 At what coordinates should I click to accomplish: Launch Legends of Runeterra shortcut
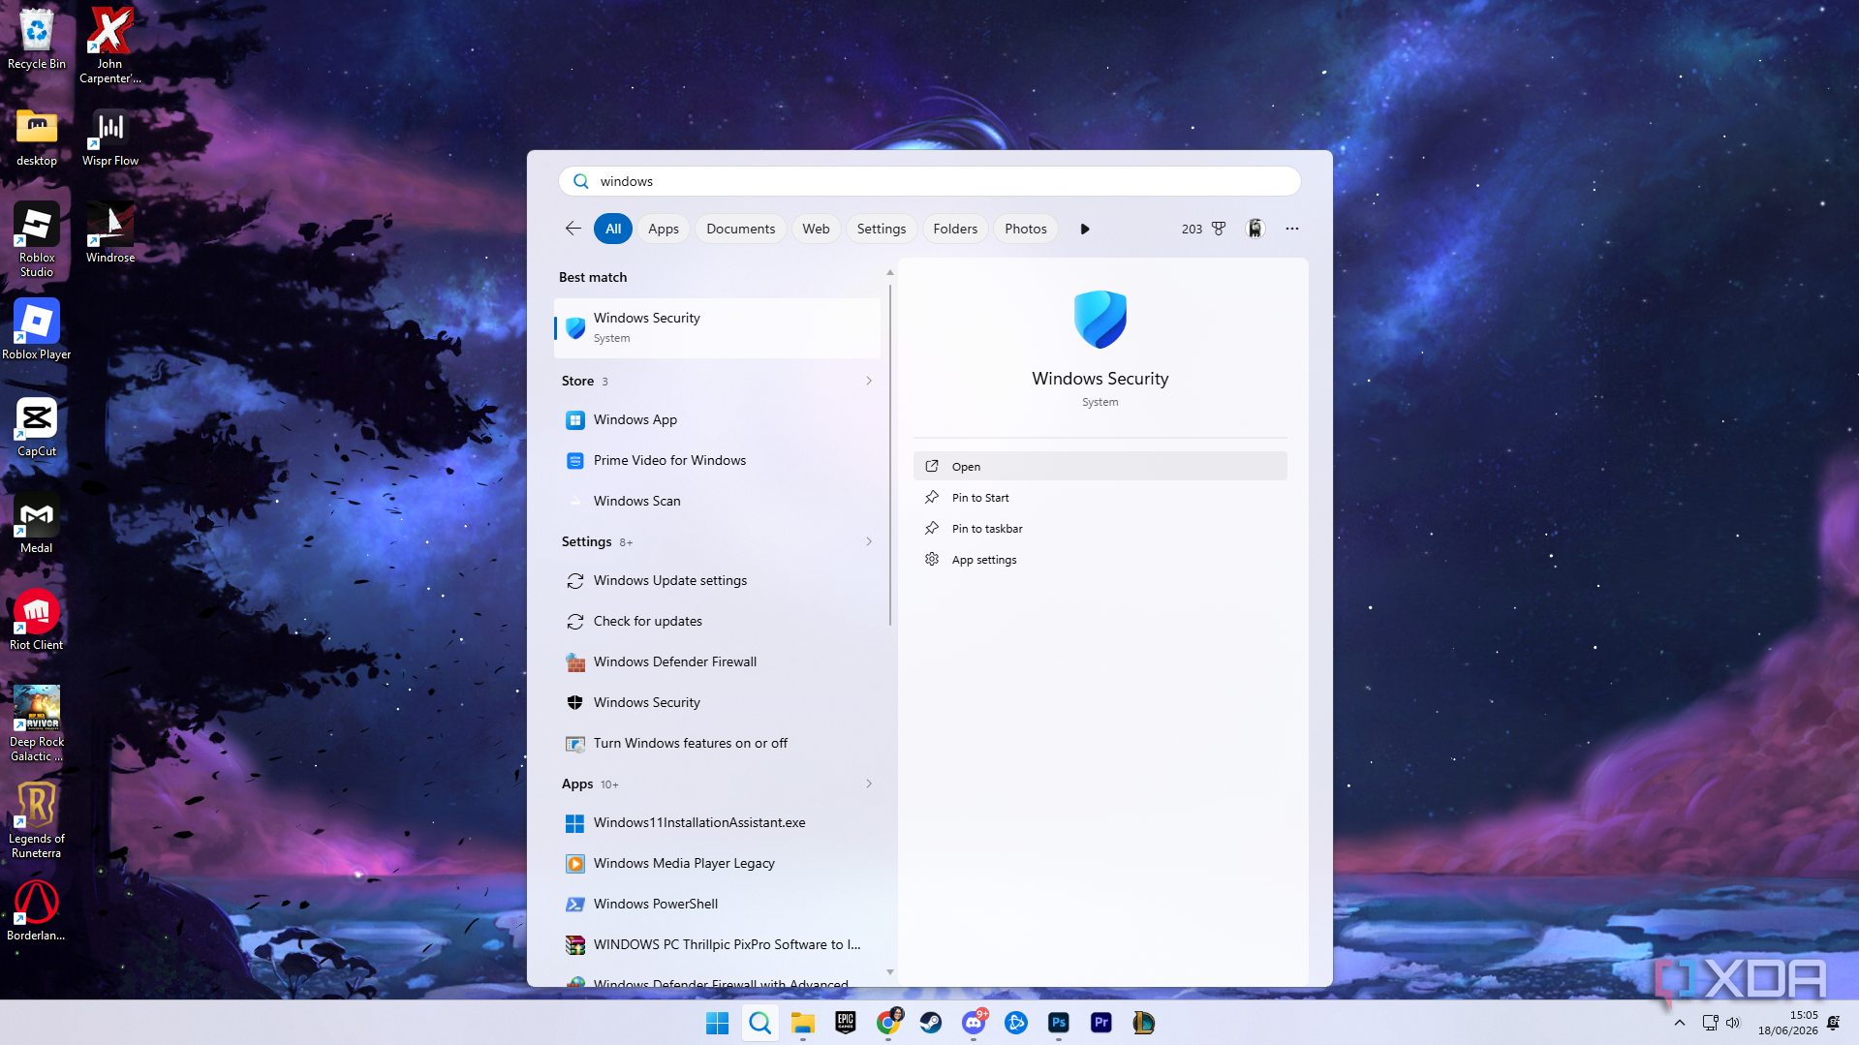point(37,820)
